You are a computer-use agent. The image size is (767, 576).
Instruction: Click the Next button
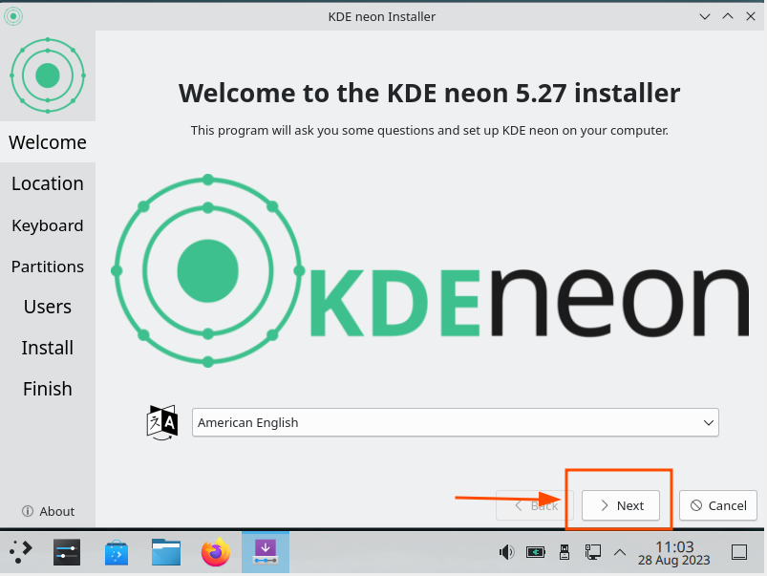tap(621, 505)
